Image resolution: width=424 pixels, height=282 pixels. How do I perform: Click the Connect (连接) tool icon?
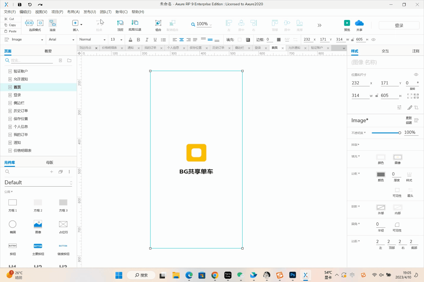pyautogui.click(x=52, y=23)
